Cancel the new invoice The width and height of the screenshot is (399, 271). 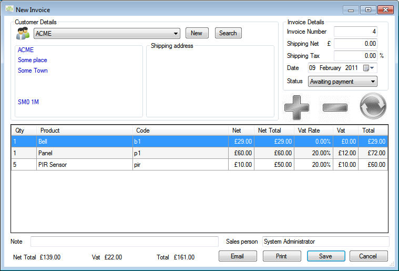click(368, 256)
